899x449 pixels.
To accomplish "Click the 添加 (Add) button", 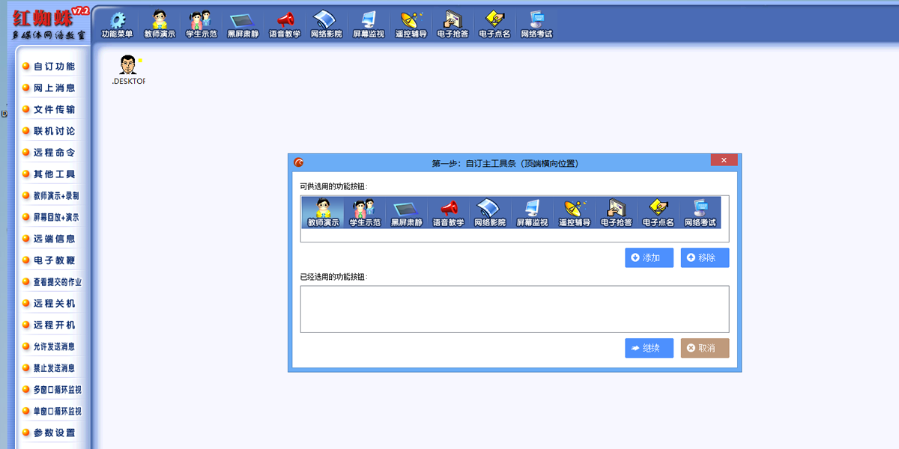I will 649,257.
